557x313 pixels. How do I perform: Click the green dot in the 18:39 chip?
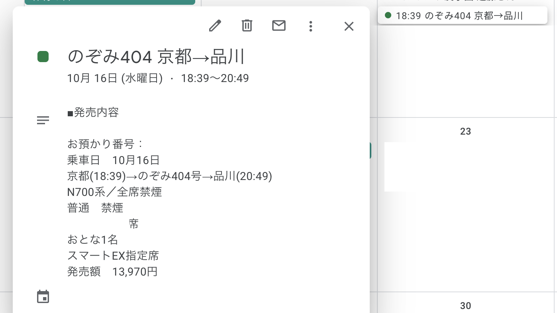click(x=388, y=16)
